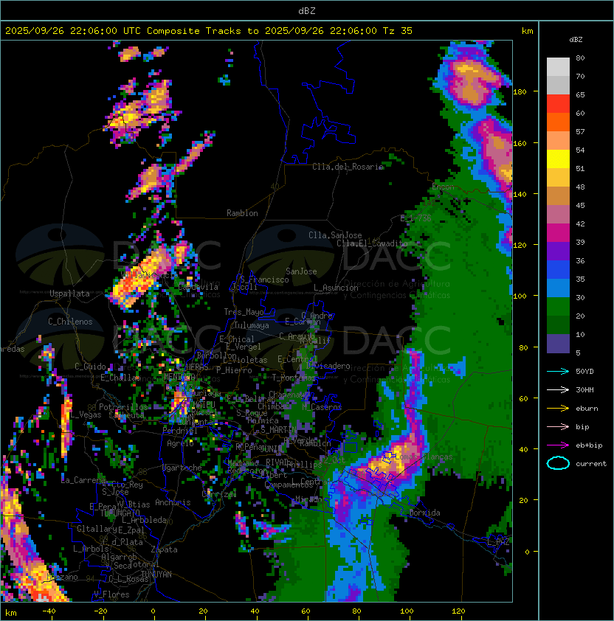
Task: Click the 'Clla.del_Rosario' map label
Action: point(348,167)
